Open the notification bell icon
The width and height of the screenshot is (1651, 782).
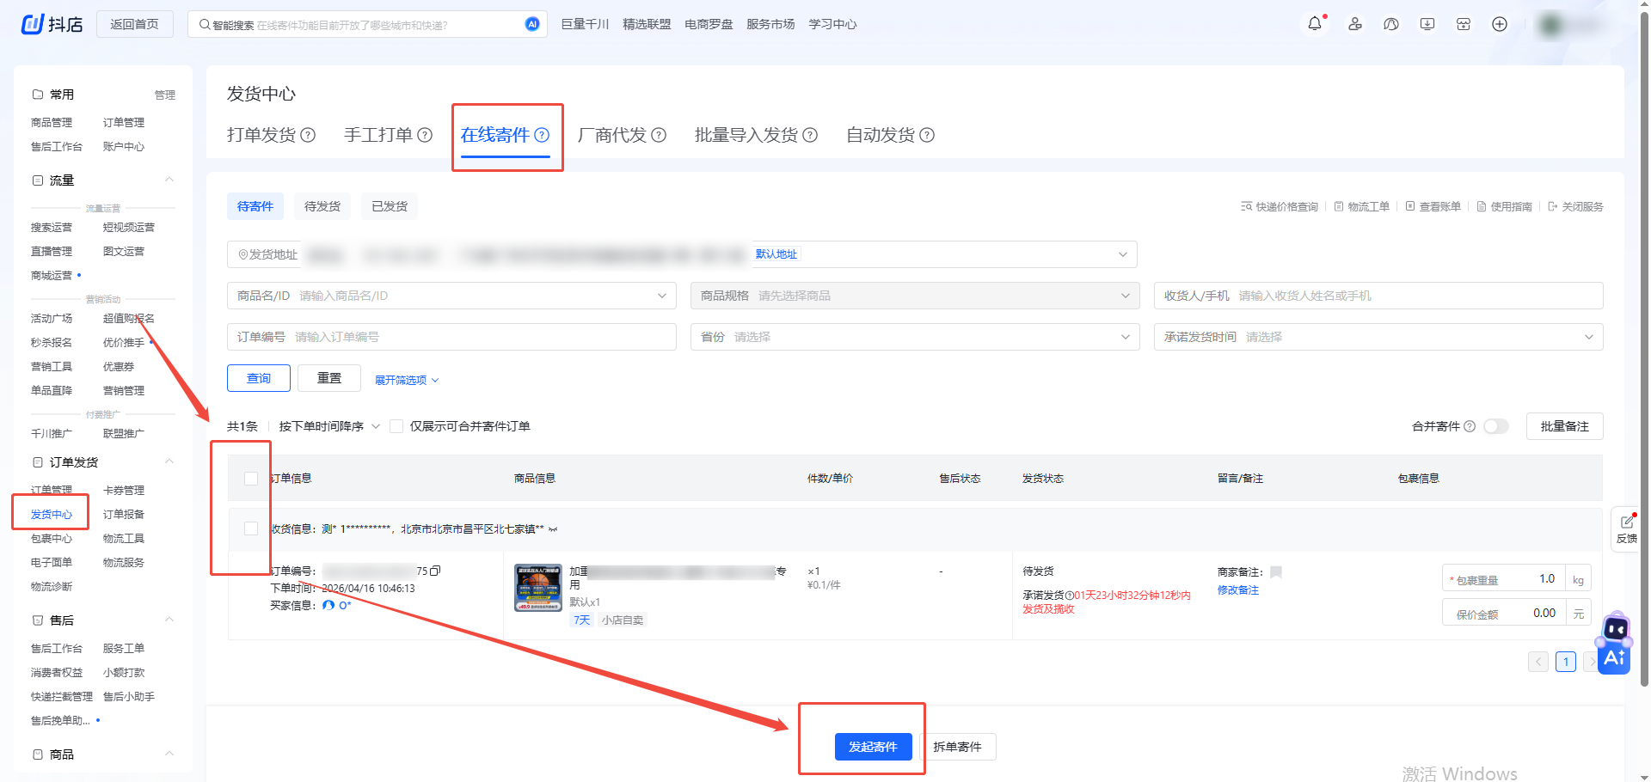tap(1314, 24)
